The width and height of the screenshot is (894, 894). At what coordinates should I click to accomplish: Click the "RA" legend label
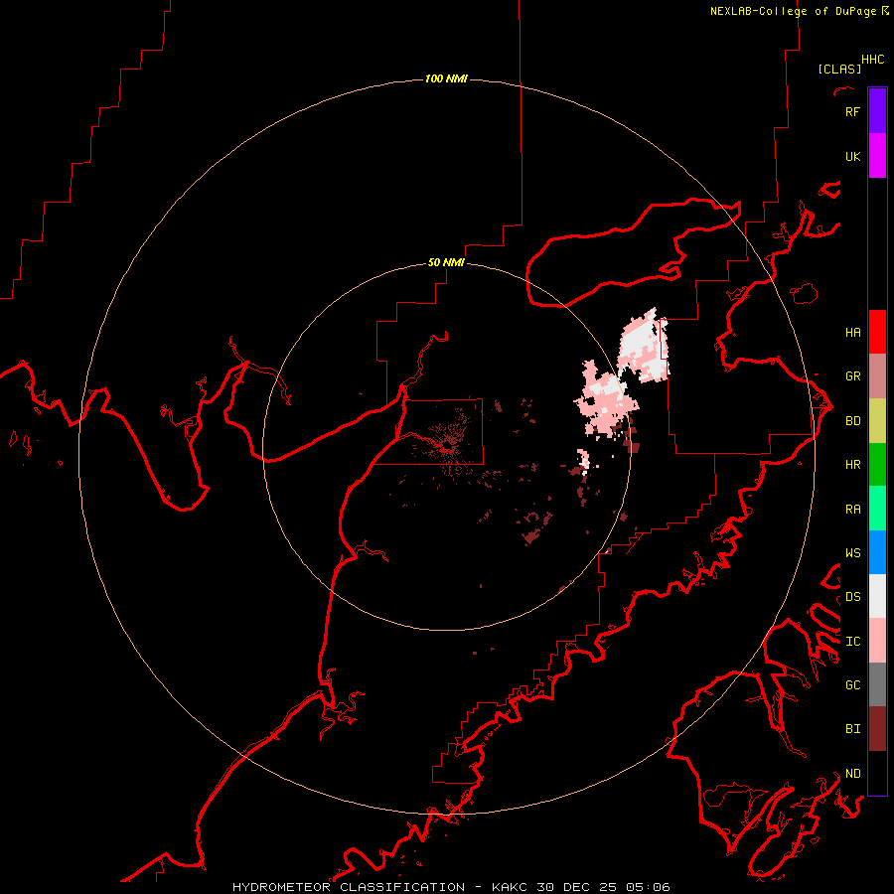pyautogui.click(x=853, y=510)
